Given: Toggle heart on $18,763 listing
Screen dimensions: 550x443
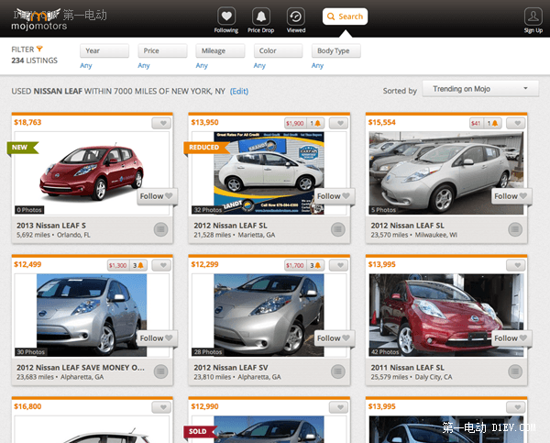Looking at the screenshot, I should pos(161,123).
